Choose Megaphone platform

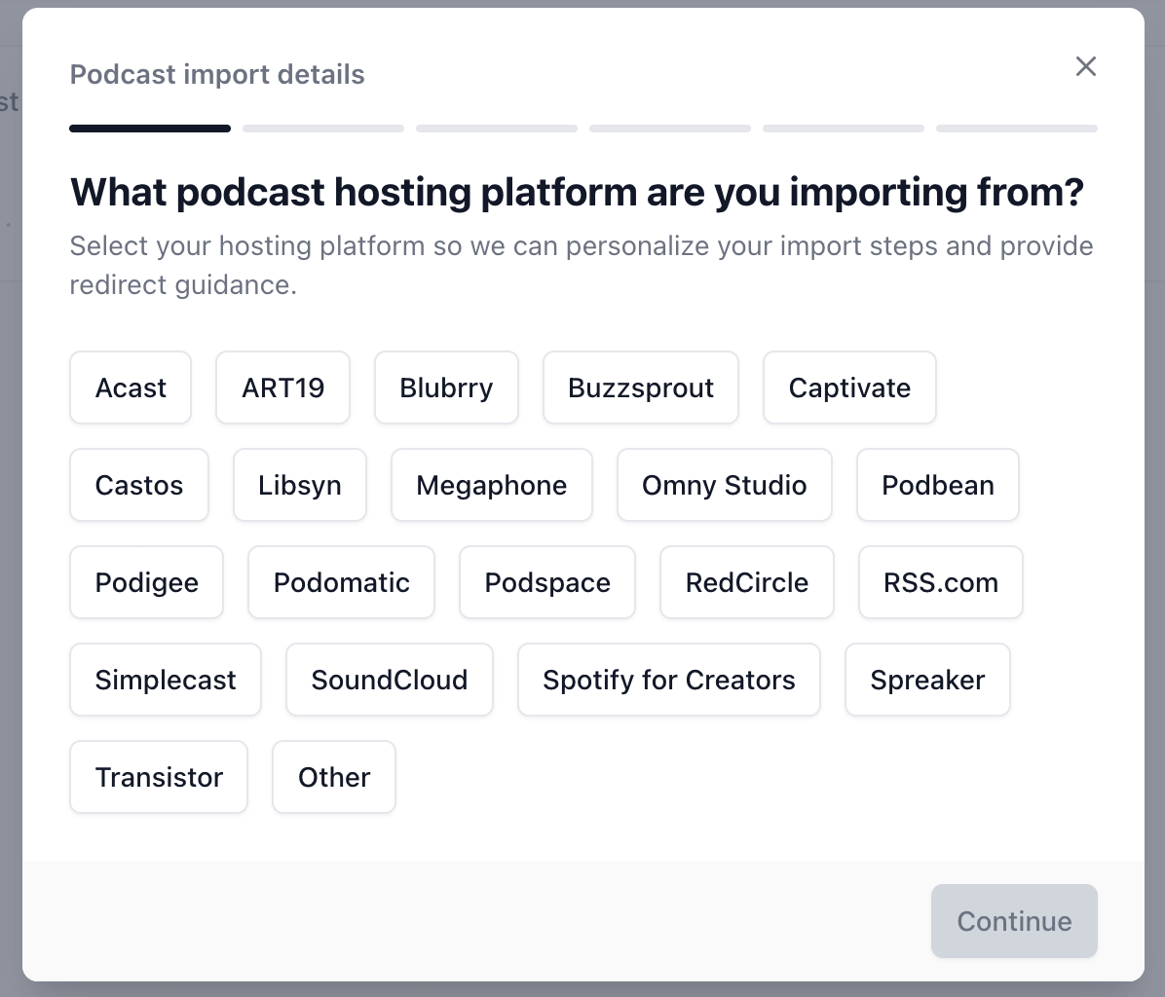[492, 485]
